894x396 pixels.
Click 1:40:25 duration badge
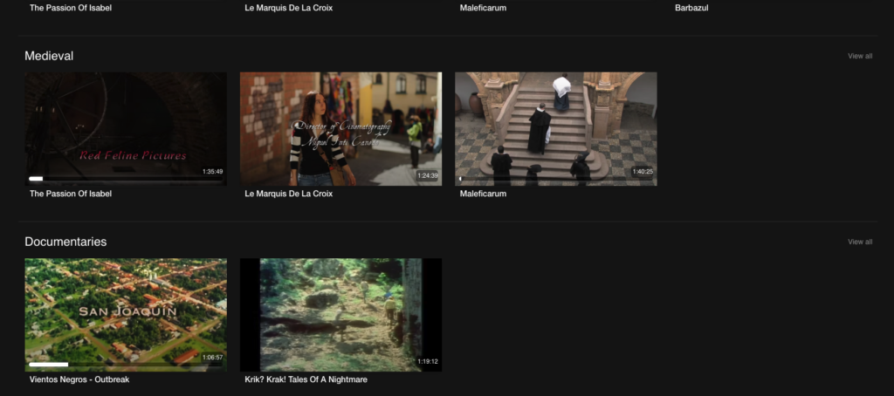[642, 172]
